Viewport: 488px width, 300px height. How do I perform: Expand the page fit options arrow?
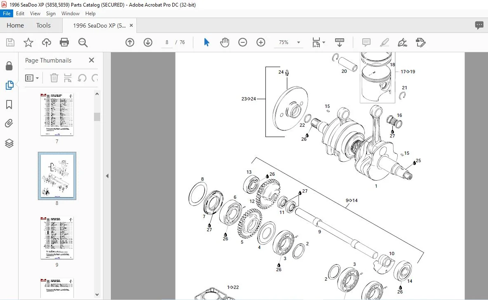point(324,42)
